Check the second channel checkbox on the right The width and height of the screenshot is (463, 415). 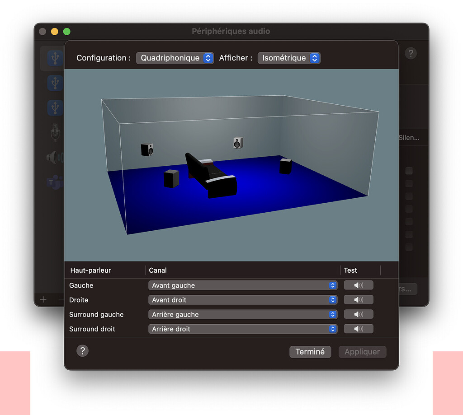(409, 183)
